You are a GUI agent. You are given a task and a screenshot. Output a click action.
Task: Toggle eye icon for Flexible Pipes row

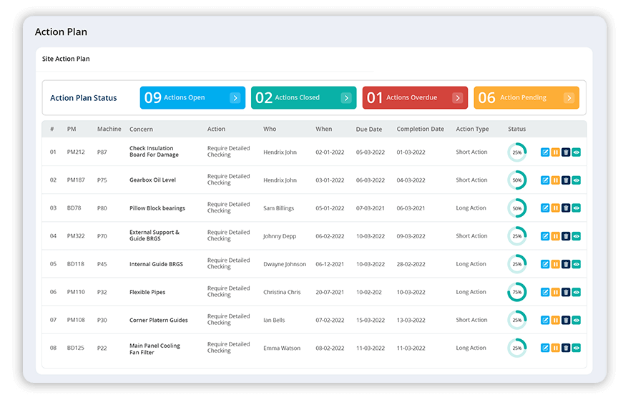tap(577, 292)
